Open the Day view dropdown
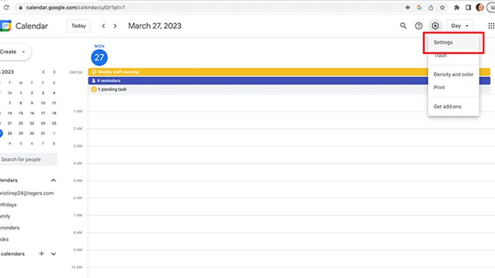 [x=460, y=26]
